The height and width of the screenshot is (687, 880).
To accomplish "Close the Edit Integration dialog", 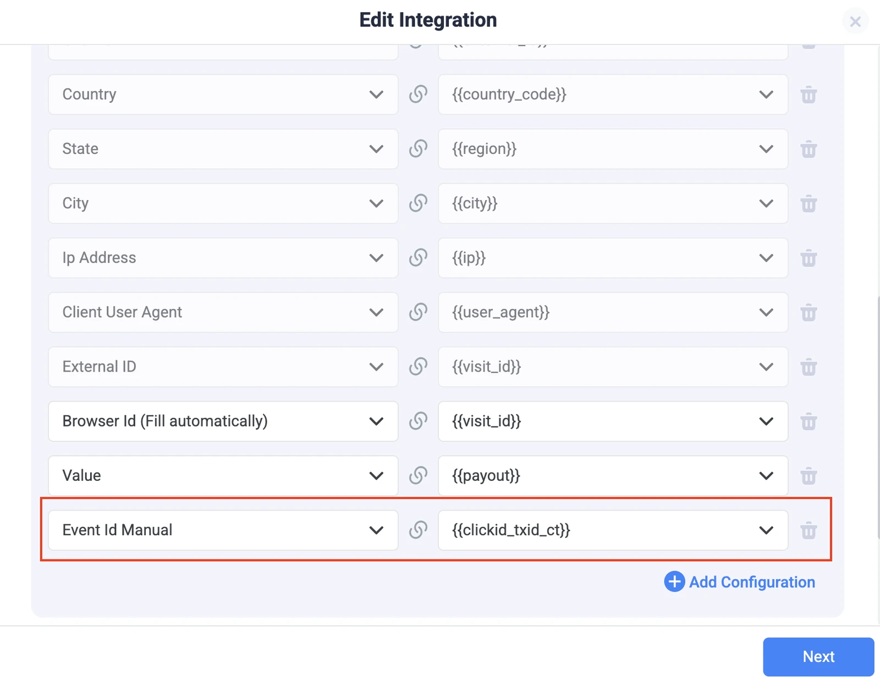I will tap(855, 21).
